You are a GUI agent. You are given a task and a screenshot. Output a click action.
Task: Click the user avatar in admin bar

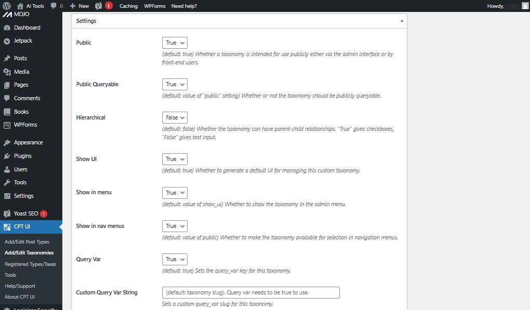point(525,6)
